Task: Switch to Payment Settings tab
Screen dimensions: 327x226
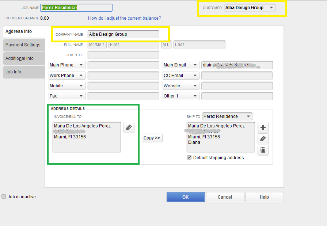Action: coord(24,45)
